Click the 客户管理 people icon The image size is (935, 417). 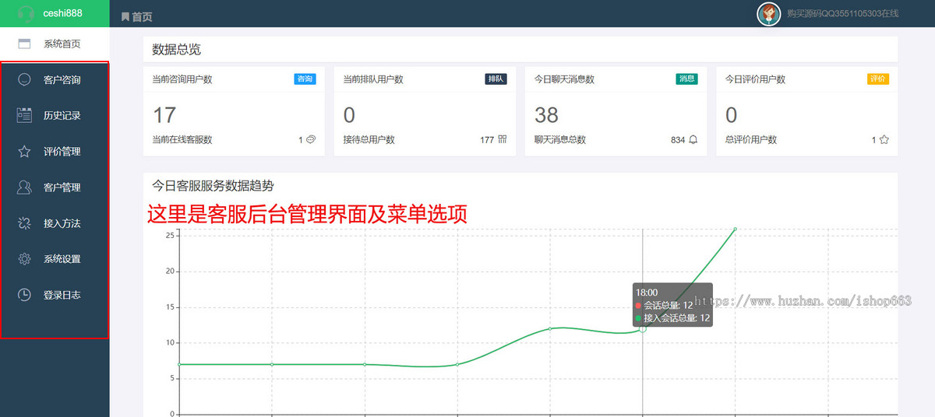click(24, 187)
